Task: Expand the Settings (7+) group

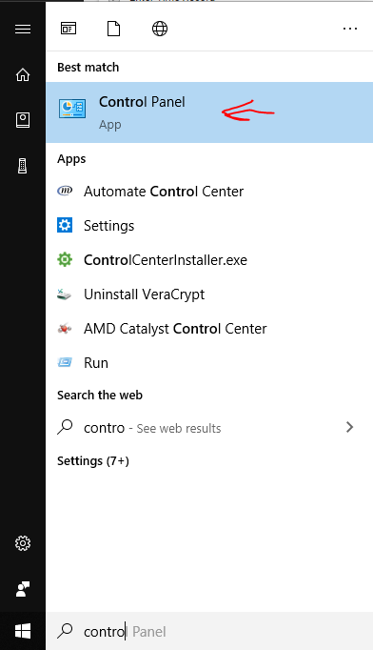Action: click(93, 461)
